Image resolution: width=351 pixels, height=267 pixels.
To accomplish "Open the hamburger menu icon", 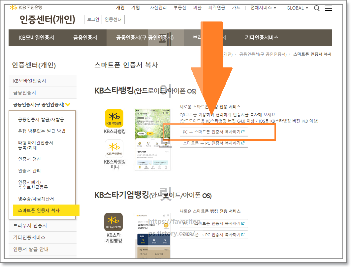I will tap(328, 8).
